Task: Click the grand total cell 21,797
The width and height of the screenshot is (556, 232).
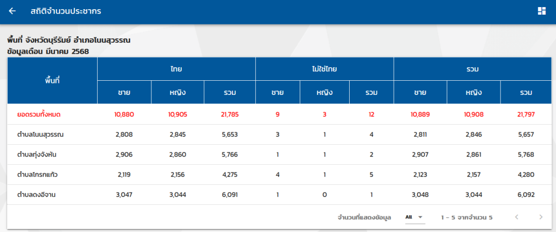Action: click(526, 114)
